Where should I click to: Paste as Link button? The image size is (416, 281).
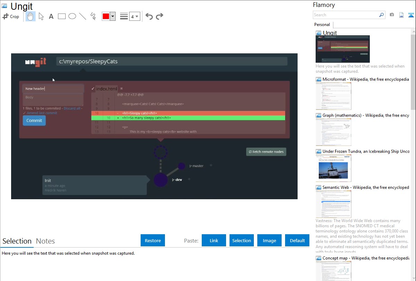214,240
